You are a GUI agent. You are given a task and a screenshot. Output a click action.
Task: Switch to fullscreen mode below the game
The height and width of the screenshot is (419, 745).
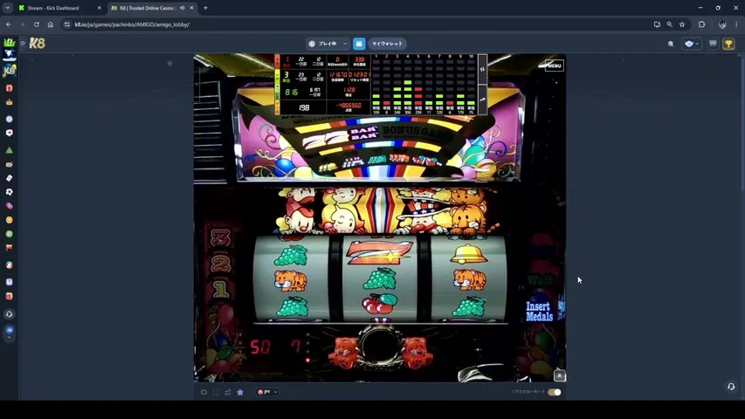[x=216, y=392]
